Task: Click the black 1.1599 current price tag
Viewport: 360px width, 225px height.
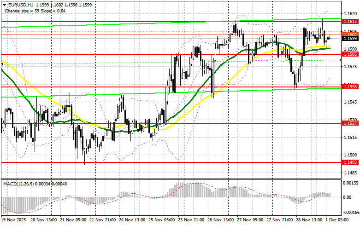Action: 350,39
